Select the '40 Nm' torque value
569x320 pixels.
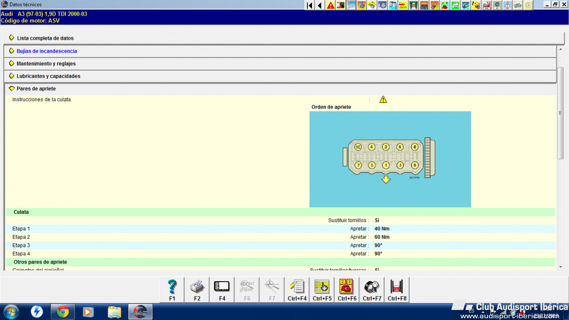coord(382,229)
